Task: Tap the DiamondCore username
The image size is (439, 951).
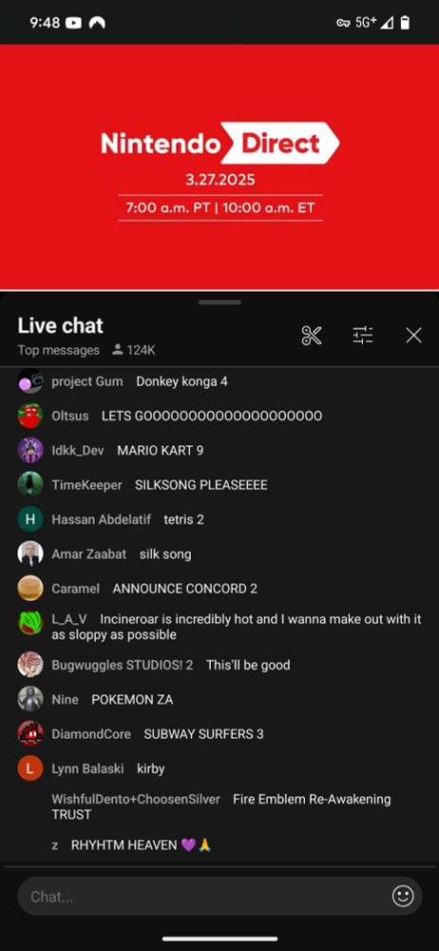Action: coord(91,734)
